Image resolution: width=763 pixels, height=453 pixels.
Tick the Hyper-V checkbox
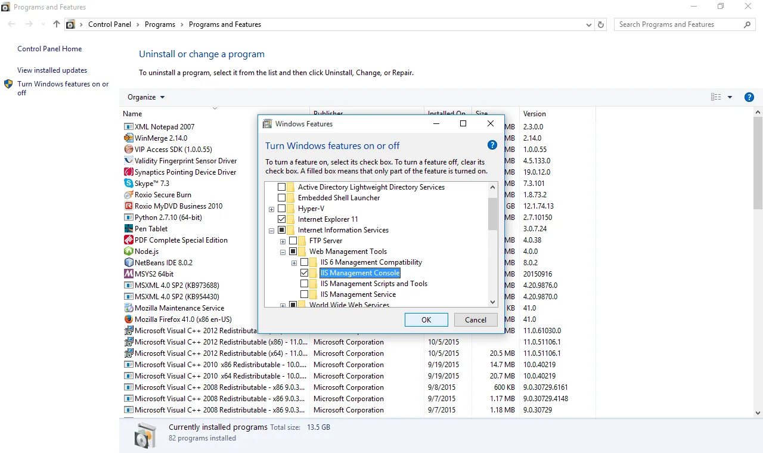click(282, 209)
